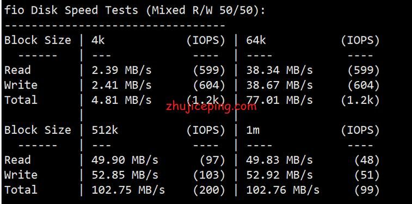Select the 102.75 MB/s total value

(128, 190)
